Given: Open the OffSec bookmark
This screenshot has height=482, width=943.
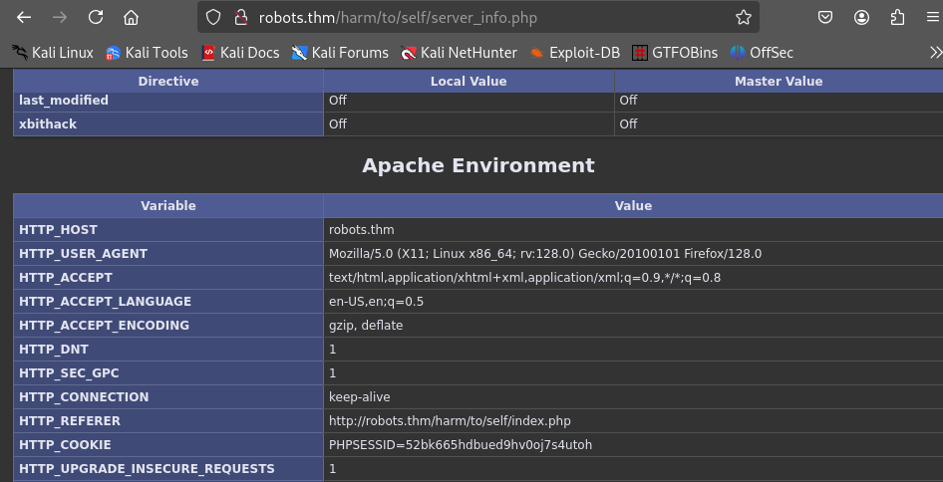Looking at the screenshot, I should coord(762,53).
